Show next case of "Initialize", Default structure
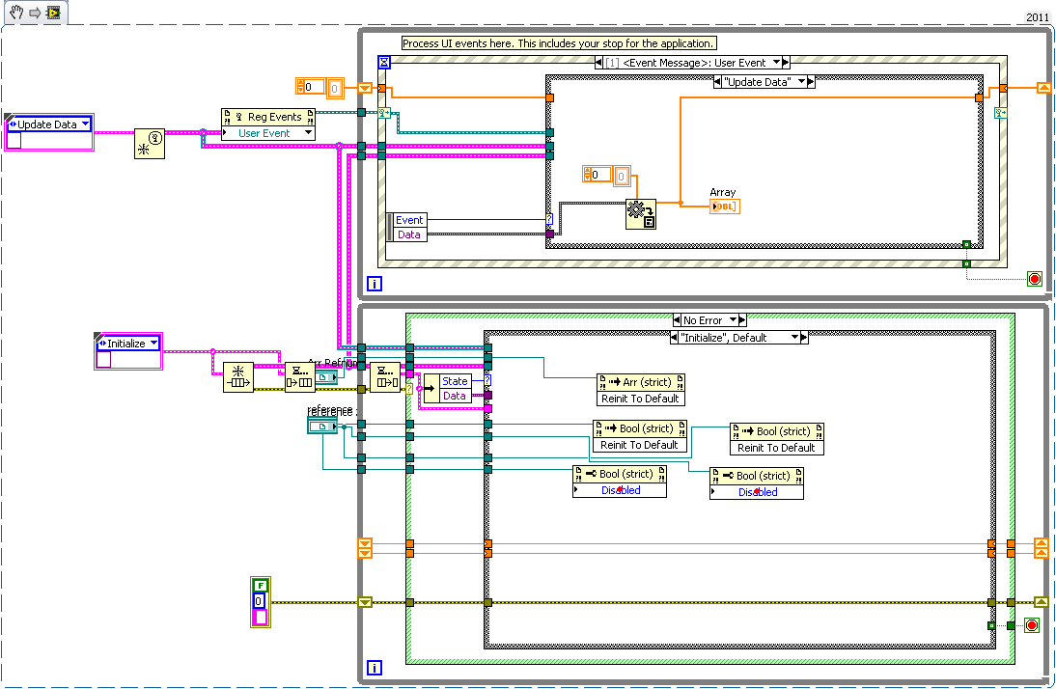 pyautogui.click(x=804, y=338)
